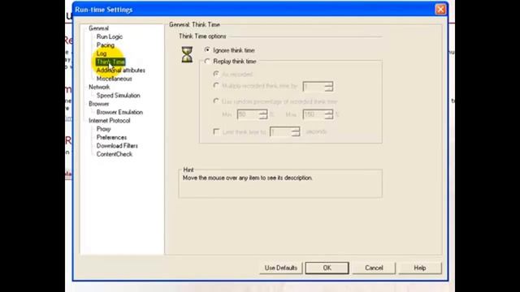Click the Use Defaults button
Viewport: 520px width, 292px height.
pyautogui.click(x=281, y=268)
